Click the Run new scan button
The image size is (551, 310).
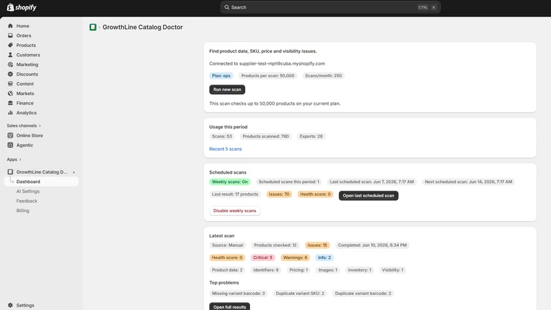point(227,90)
